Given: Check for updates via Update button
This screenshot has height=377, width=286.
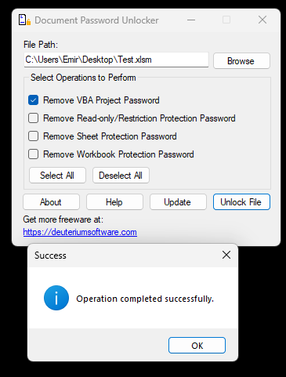Looking at the screenshot, I should 178,202.
